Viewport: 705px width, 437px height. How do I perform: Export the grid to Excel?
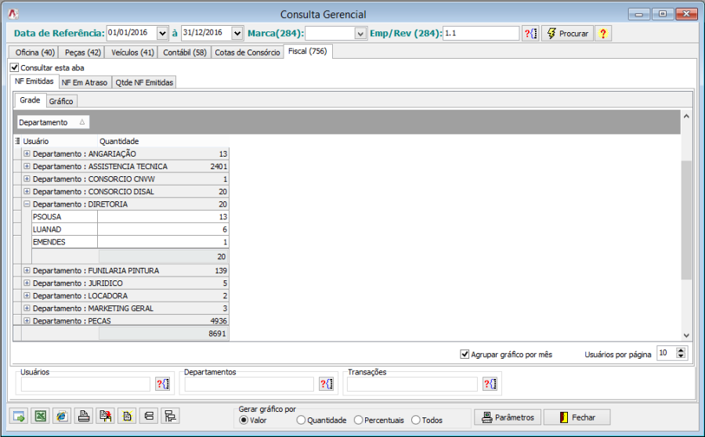(41, 417)
